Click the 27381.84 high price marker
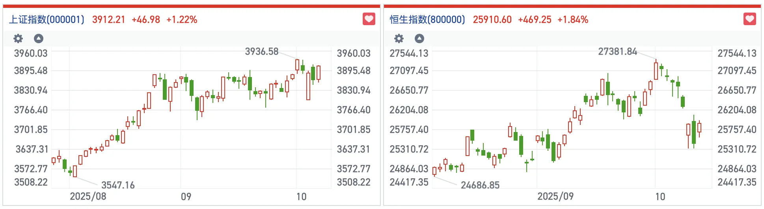 point(617,51)
